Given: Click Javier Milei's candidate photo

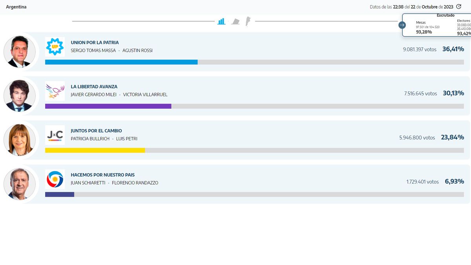Looking at the screenshot, I should point(20,96).
